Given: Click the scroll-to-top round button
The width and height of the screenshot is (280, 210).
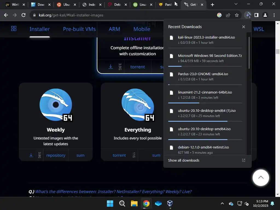Looking at the screenshot, I should point(261,178).
